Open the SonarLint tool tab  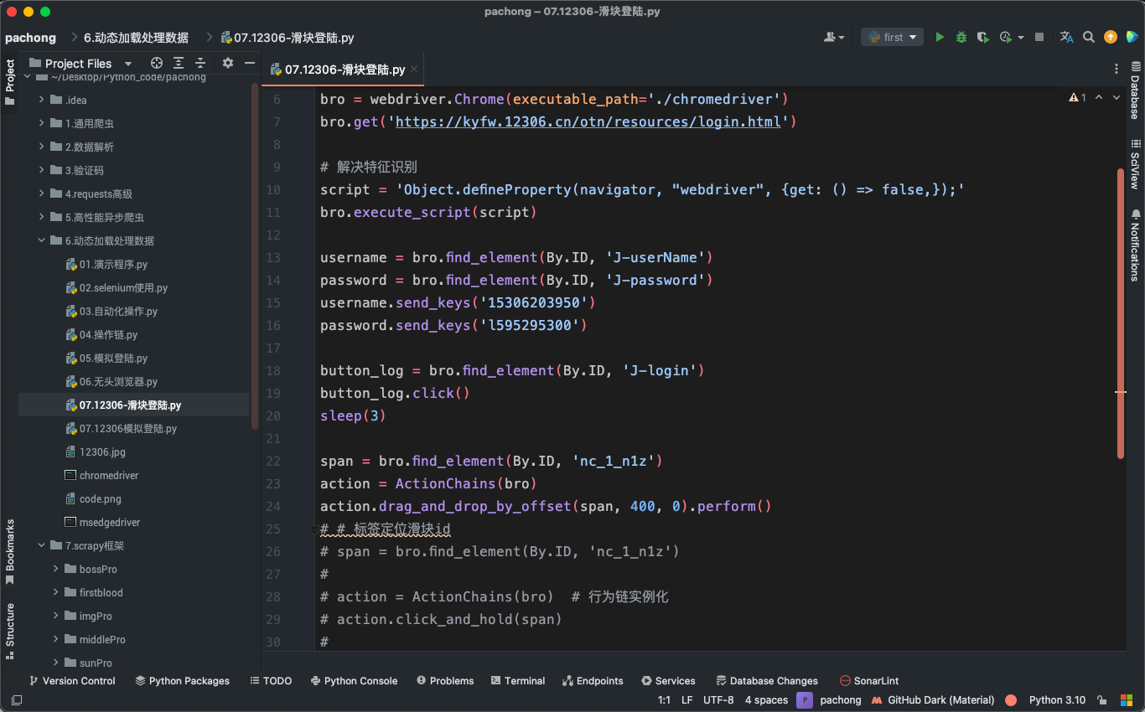click(869, 681)
